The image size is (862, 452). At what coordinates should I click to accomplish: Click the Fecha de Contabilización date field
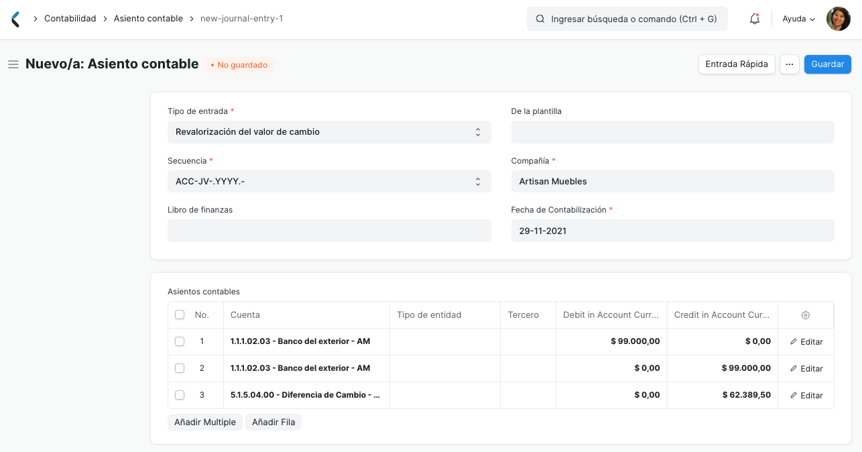pos(672,231)
